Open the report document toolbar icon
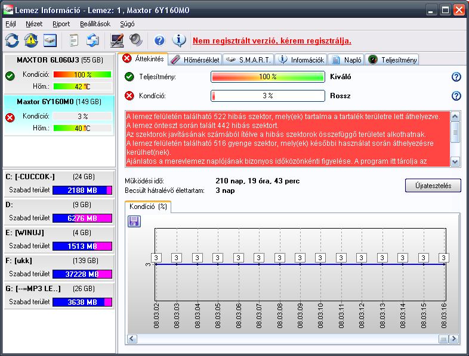This screenshot has height=356, width=469. point(73,40)
